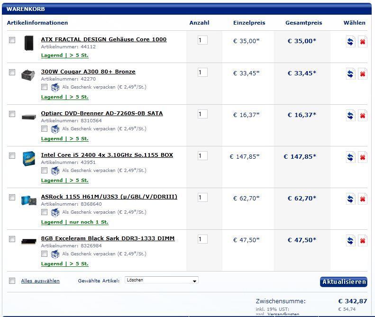The width and height of the screenshot is (375, 317).
Task: Open ASRock motherboard thumbnail
Action: (29, 200)
